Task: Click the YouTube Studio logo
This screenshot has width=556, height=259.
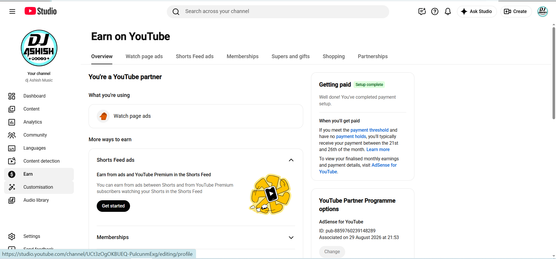Action: click(41, 11)
